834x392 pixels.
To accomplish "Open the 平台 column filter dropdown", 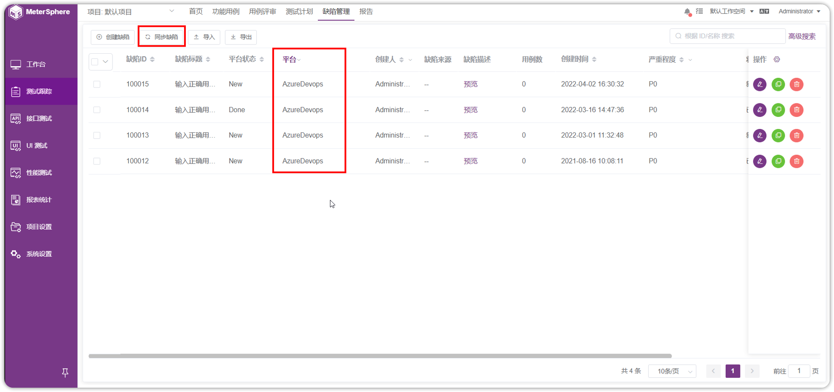I will tap(299, 60).
